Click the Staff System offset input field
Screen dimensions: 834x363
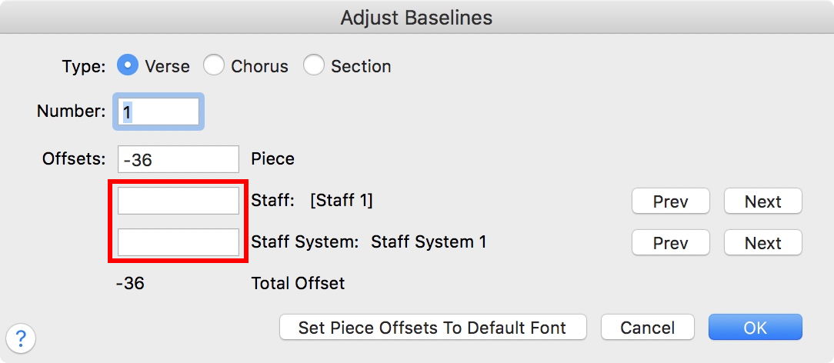click(x=178, y=242)
